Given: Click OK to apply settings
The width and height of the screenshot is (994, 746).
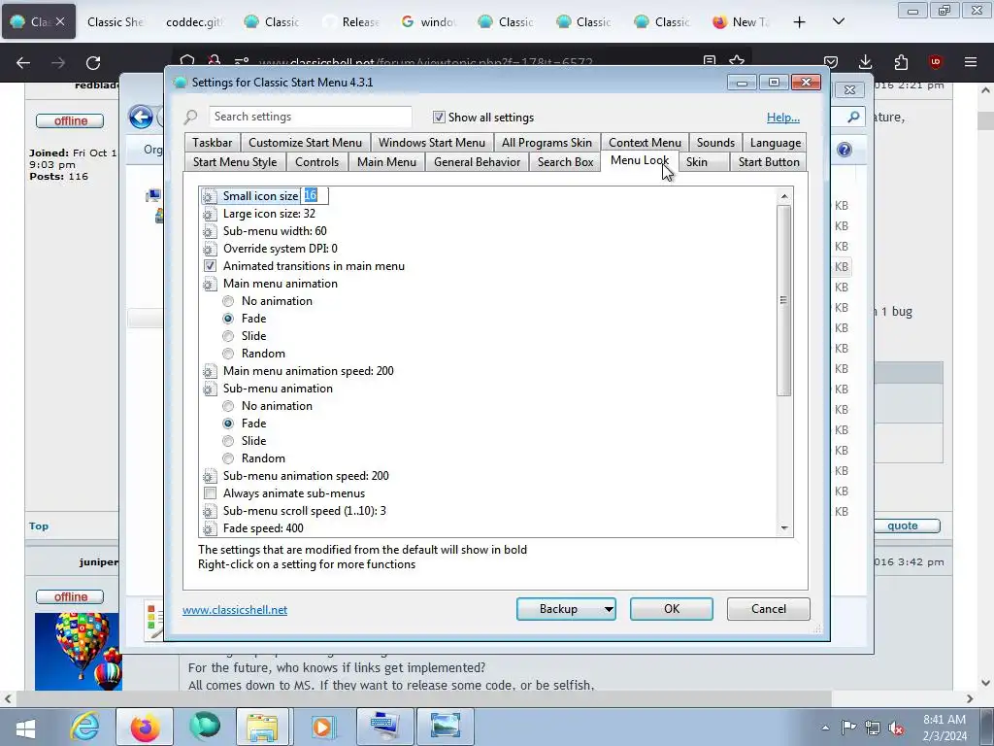Looking at the screenshot, I should tap(672, 609).
